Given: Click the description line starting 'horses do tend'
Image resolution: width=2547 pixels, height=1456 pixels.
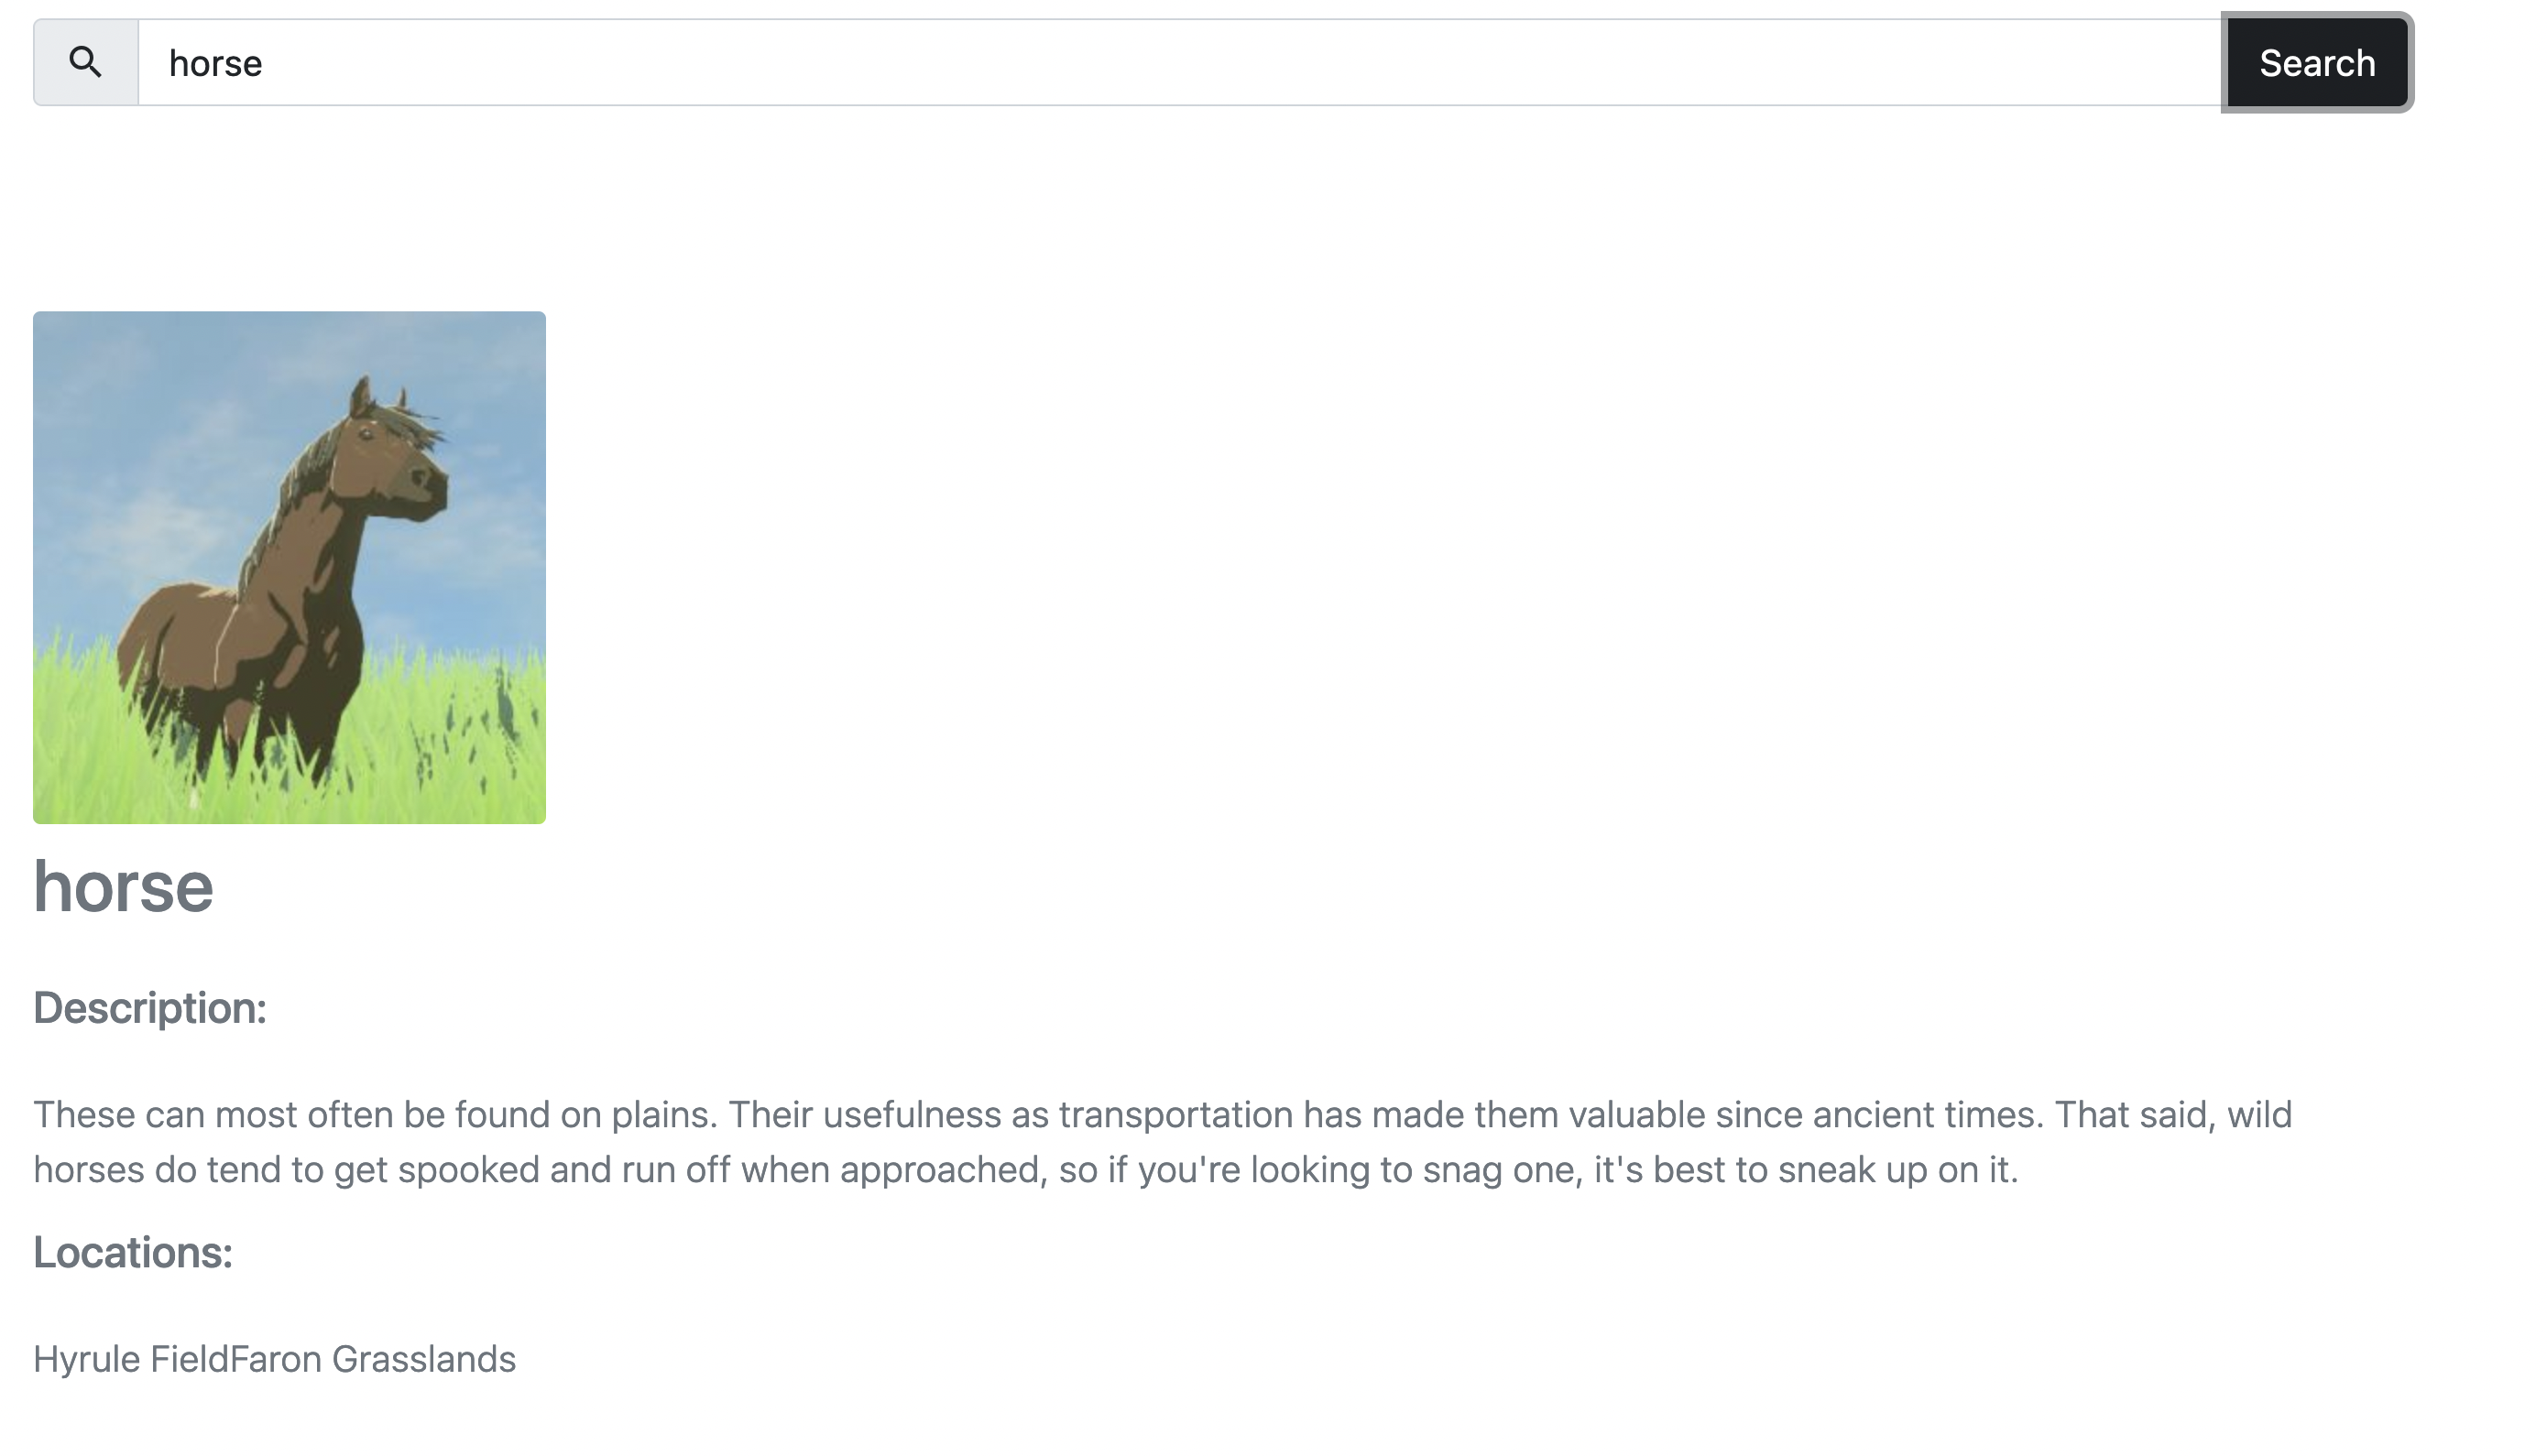Looking at the screenshot, I should click(x=1025, y=1168).
